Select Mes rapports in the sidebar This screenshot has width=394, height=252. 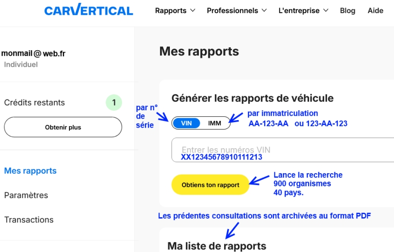point(30,171)
